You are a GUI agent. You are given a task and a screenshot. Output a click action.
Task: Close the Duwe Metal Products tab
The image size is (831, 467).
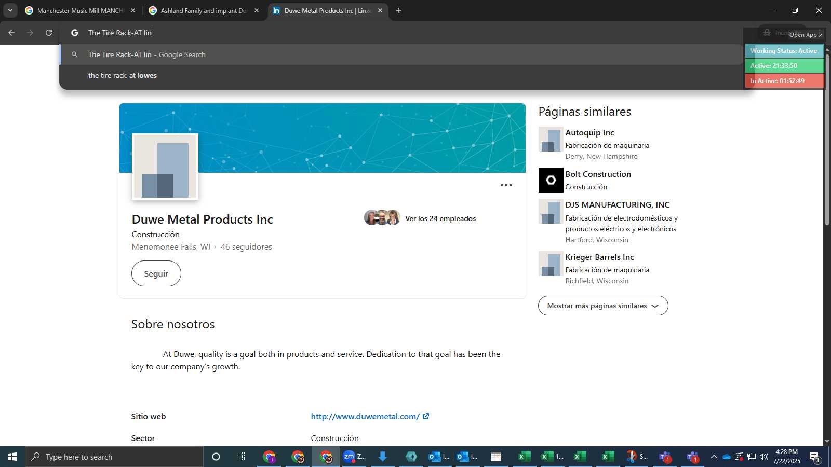380,10
